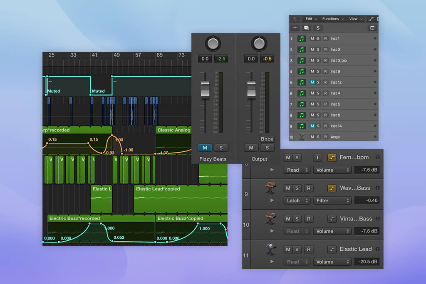The image size is (426, 284).
Task: Click the global Solo S button in track toolbar
Action: tap(318, 28)
